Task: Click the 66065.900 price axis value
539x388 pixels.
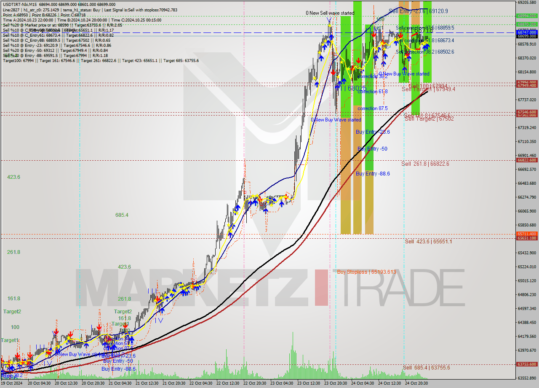Action: coord(527,211)
